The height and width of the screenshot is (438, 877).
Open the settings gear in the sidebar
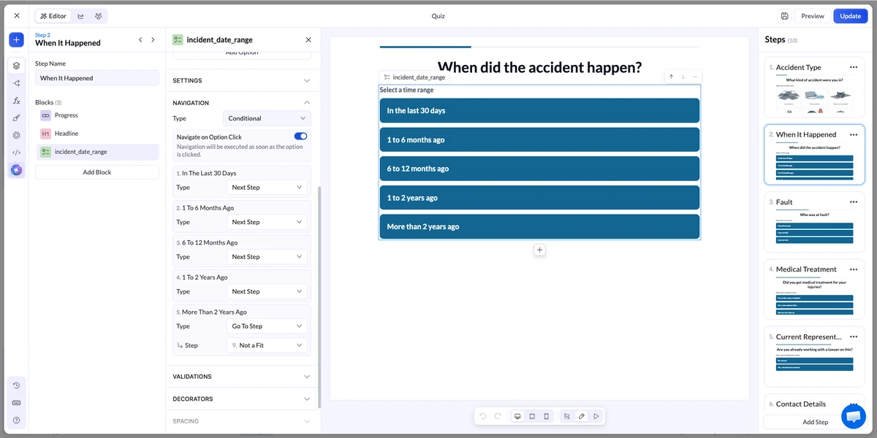point(16,135)
